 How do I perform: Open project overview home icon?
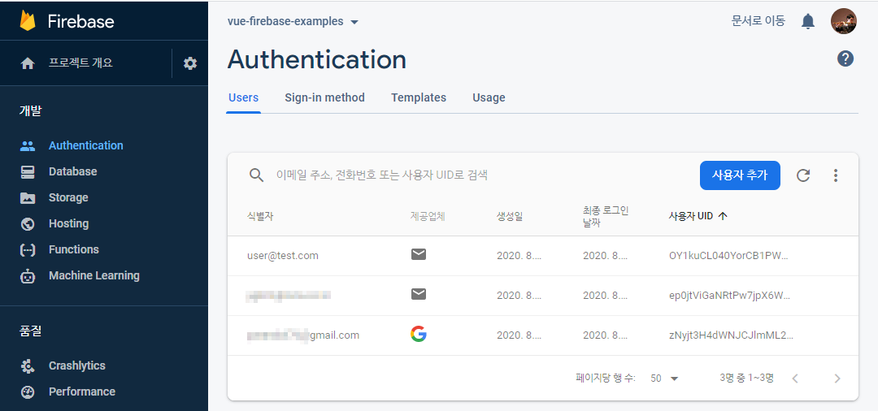pyautogui.click(x=28, y=63)
